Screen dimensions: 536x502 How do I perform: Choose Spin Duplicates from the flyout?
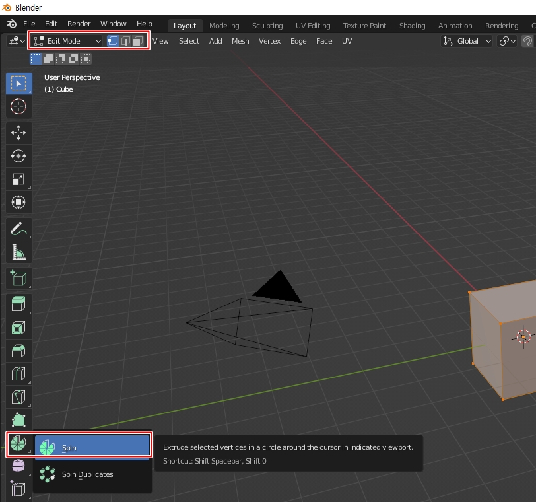pos(92,474)
